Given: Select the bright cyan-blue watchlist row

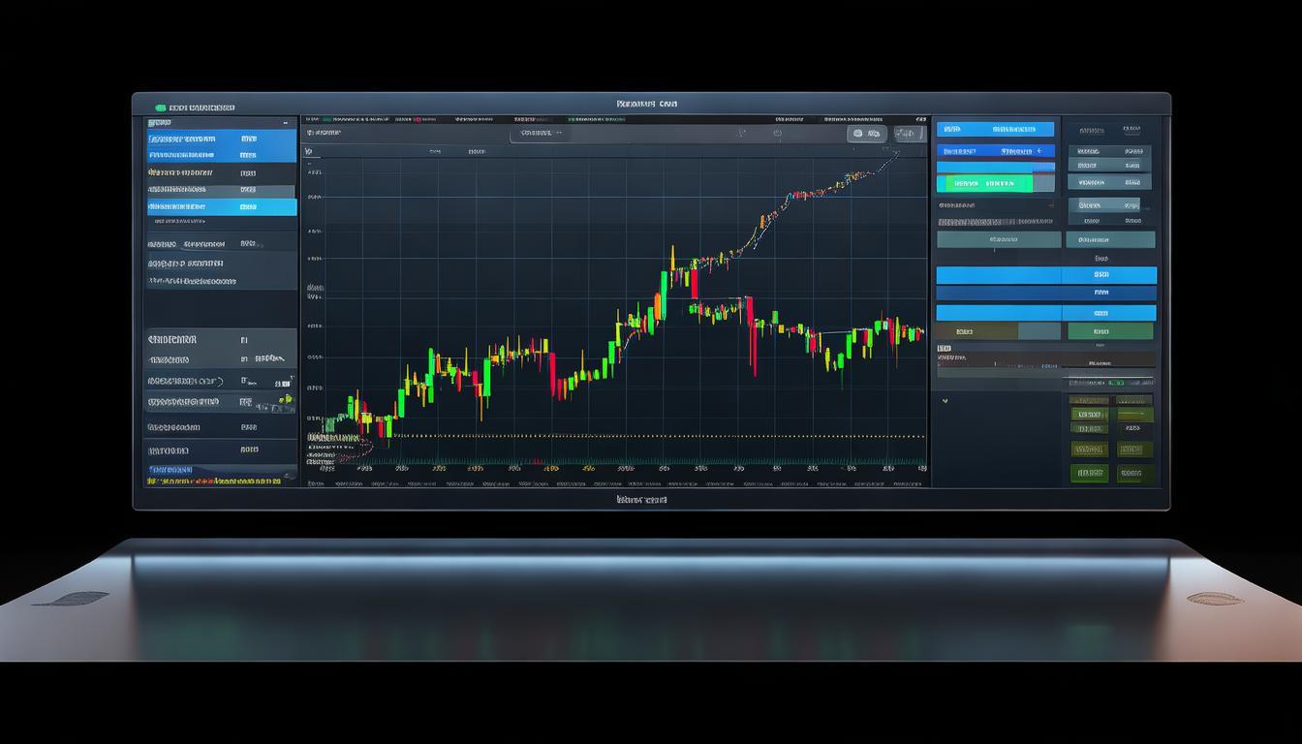Looking at the screenshot, I should coord(221,207).
